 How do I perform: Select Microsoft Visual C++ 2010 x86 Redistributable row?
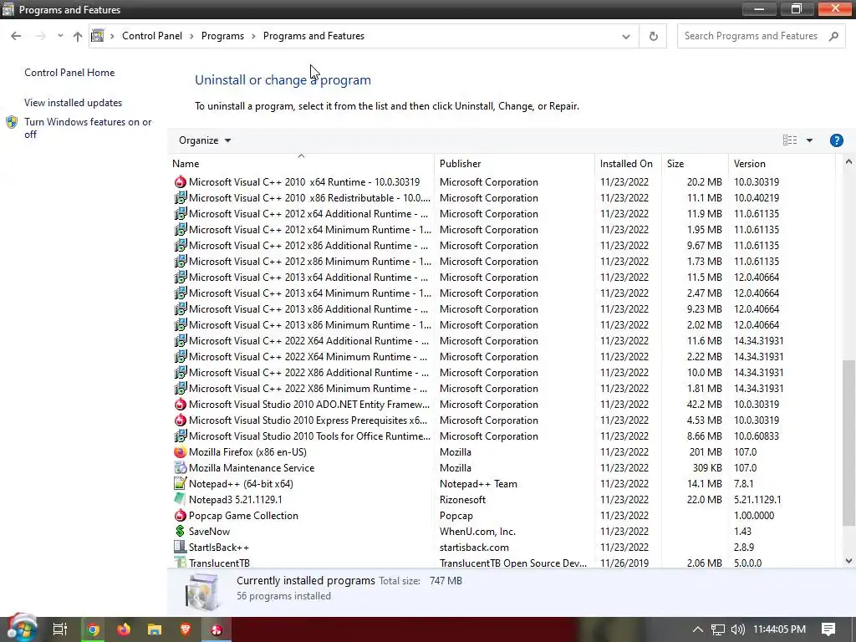tap(502, 197)
